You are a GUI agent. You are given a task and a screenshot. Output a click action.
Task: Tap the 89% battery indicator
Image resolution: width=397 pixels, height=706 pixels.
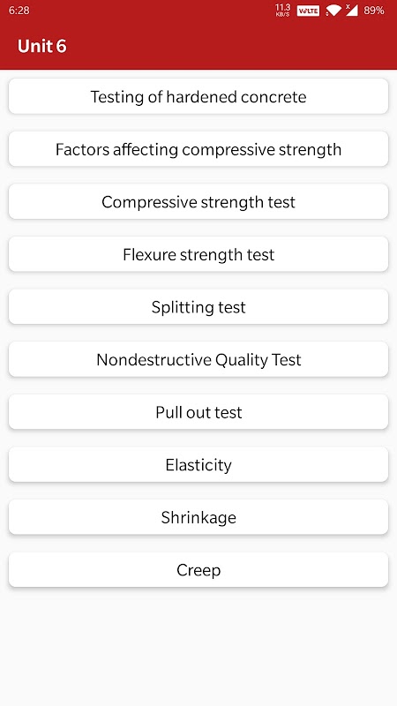pyautogui.click(x=374, y=11)
